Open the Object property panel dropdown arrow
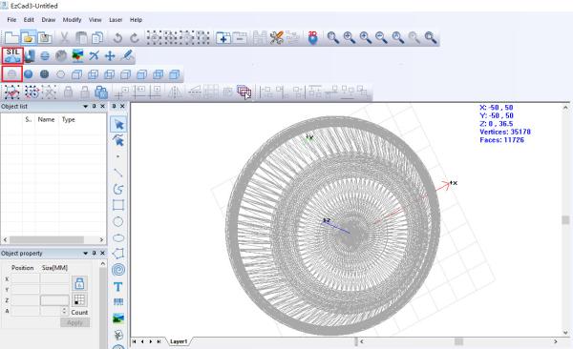Image resolution: width=573 pixels, height=349 pixels. 86,253
